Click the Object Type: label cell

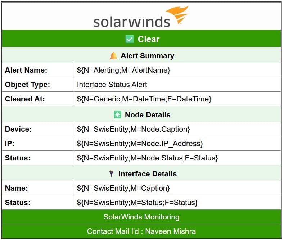tap(38, 85)
